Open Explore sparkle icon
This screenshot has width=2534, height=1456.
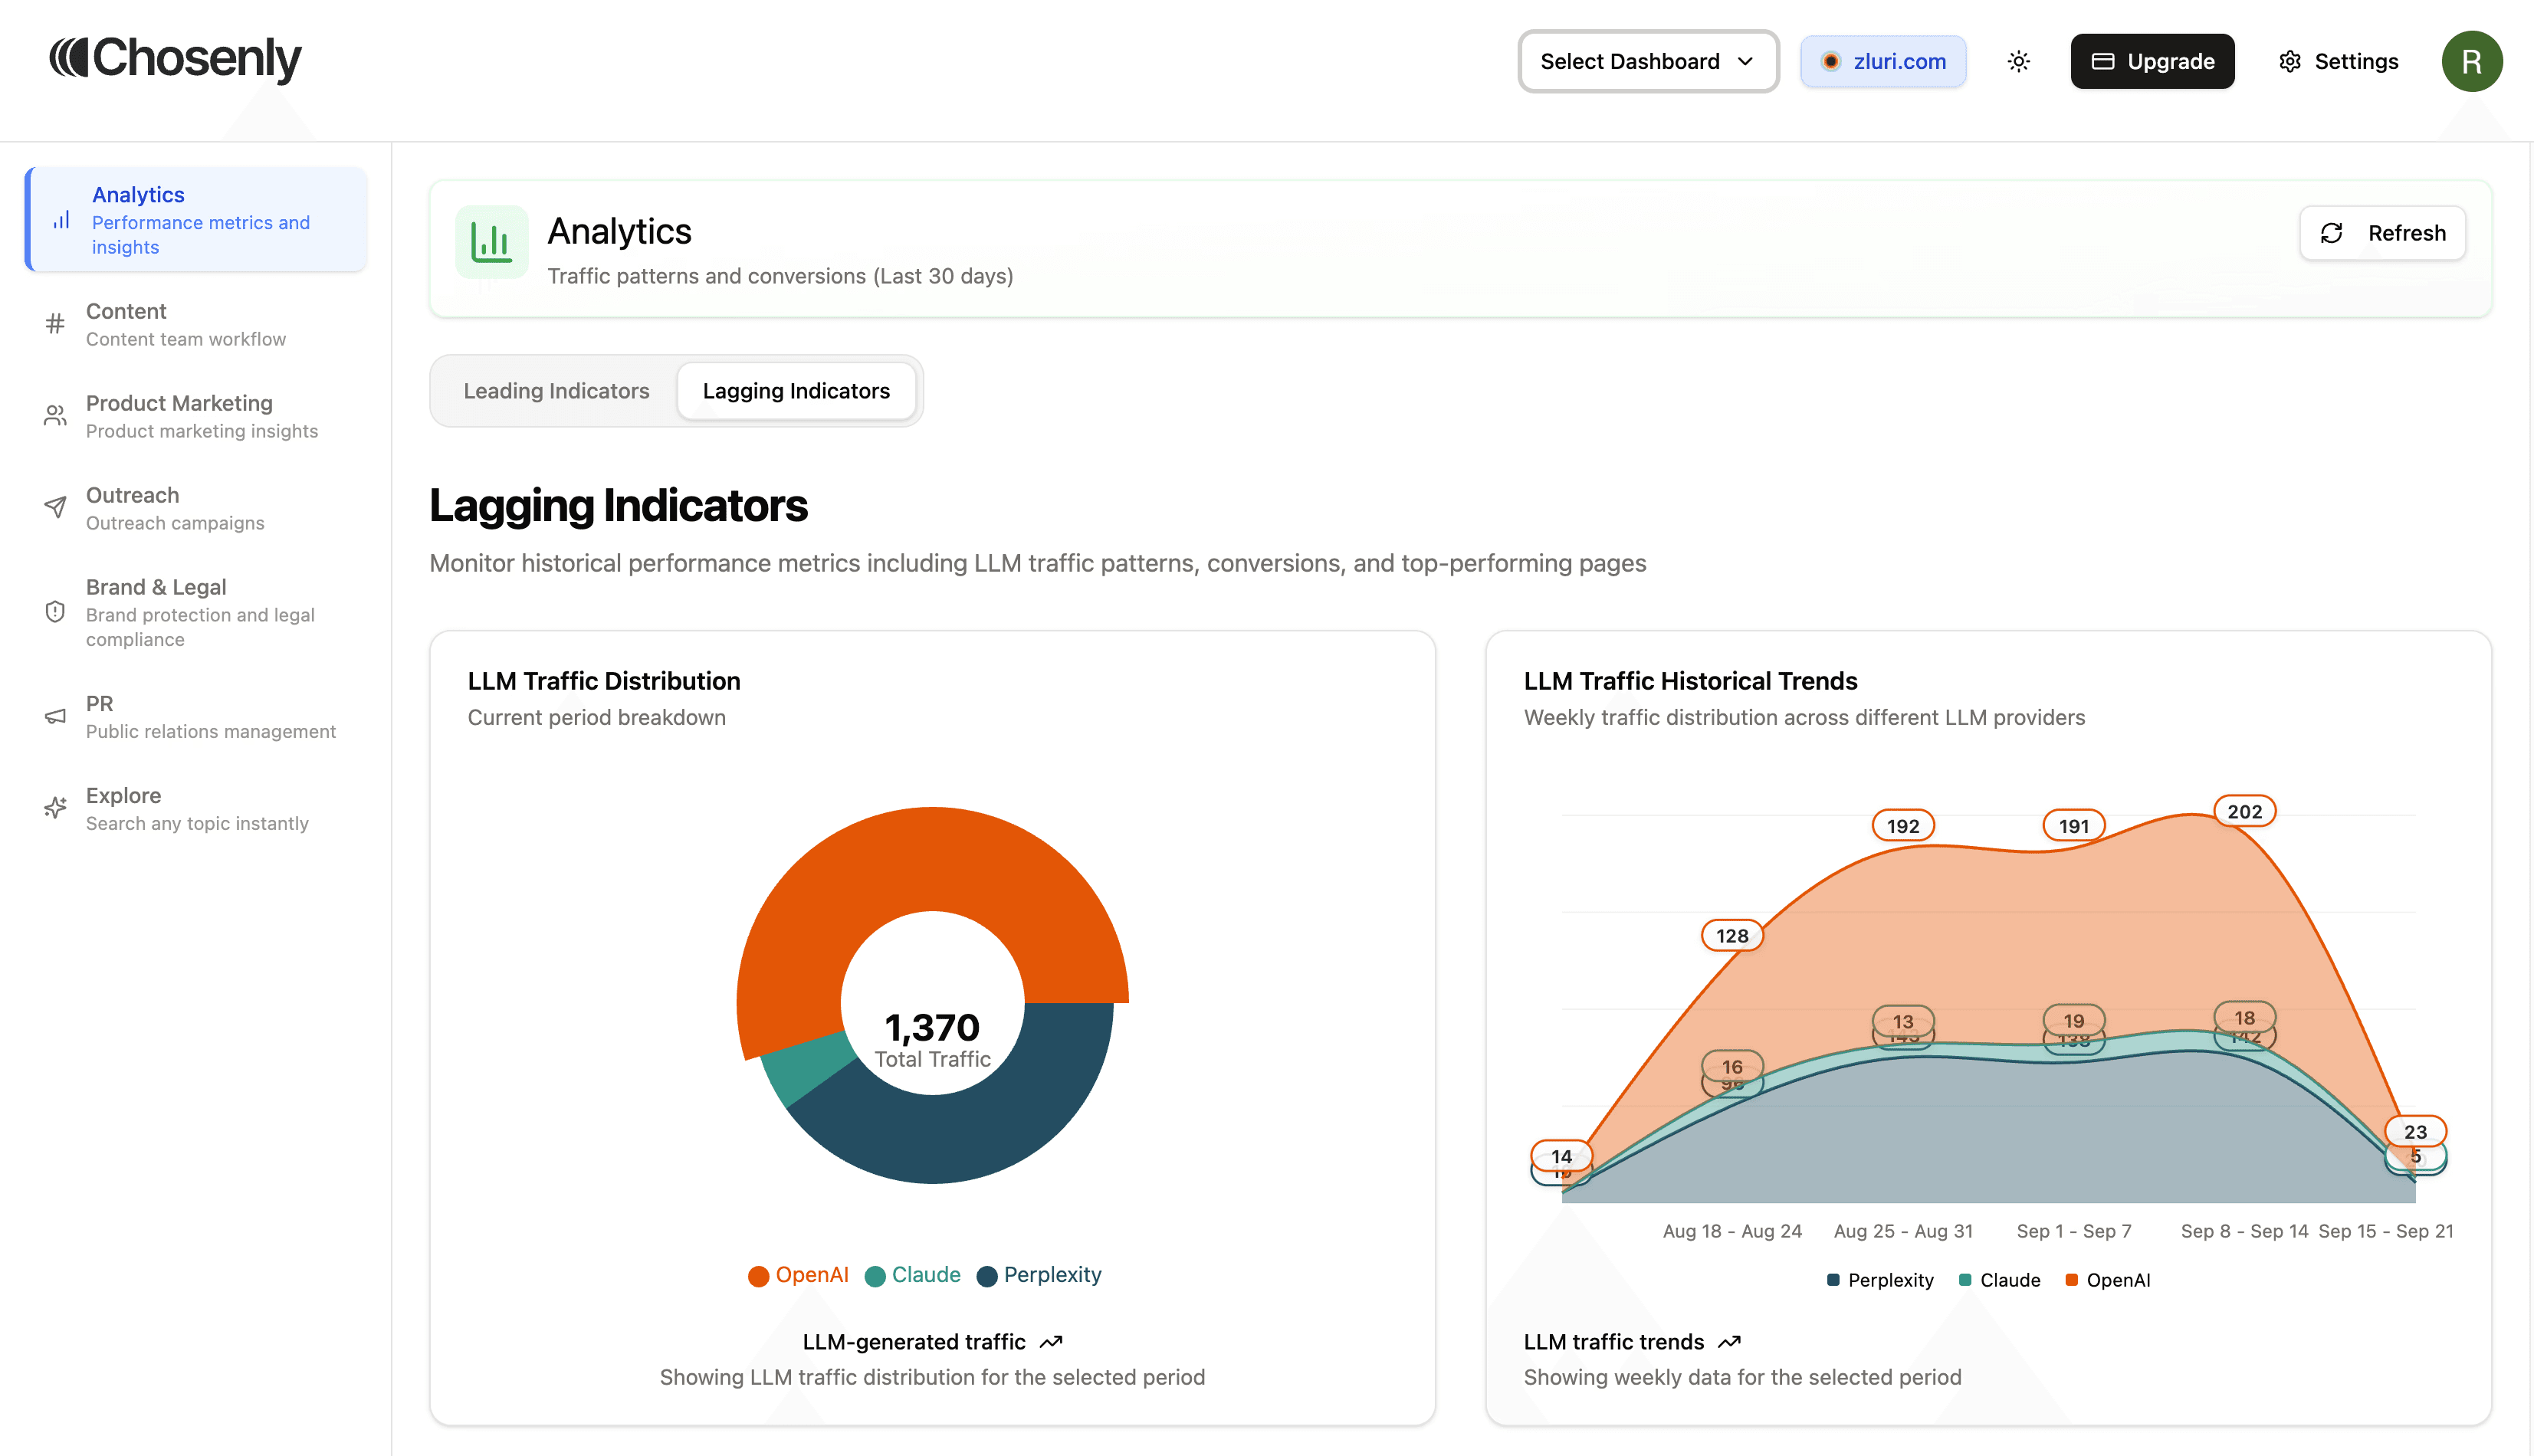(x=55, y=808)
